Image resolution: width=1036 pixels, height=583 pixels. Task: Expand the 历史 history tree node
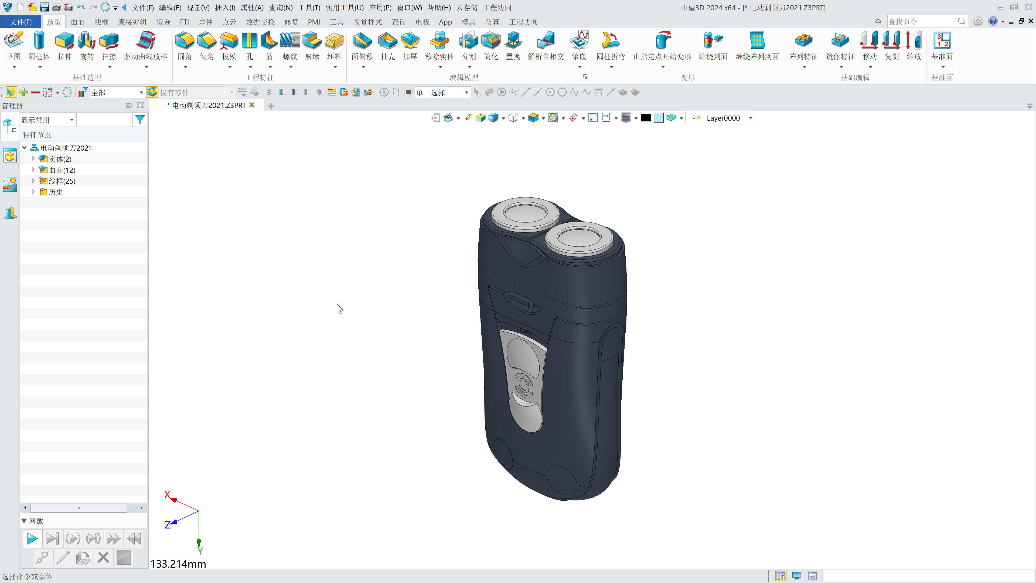(x=33, y=192)
